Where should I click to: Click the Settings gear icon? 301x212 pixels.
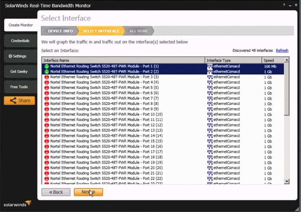pos(11,56)
